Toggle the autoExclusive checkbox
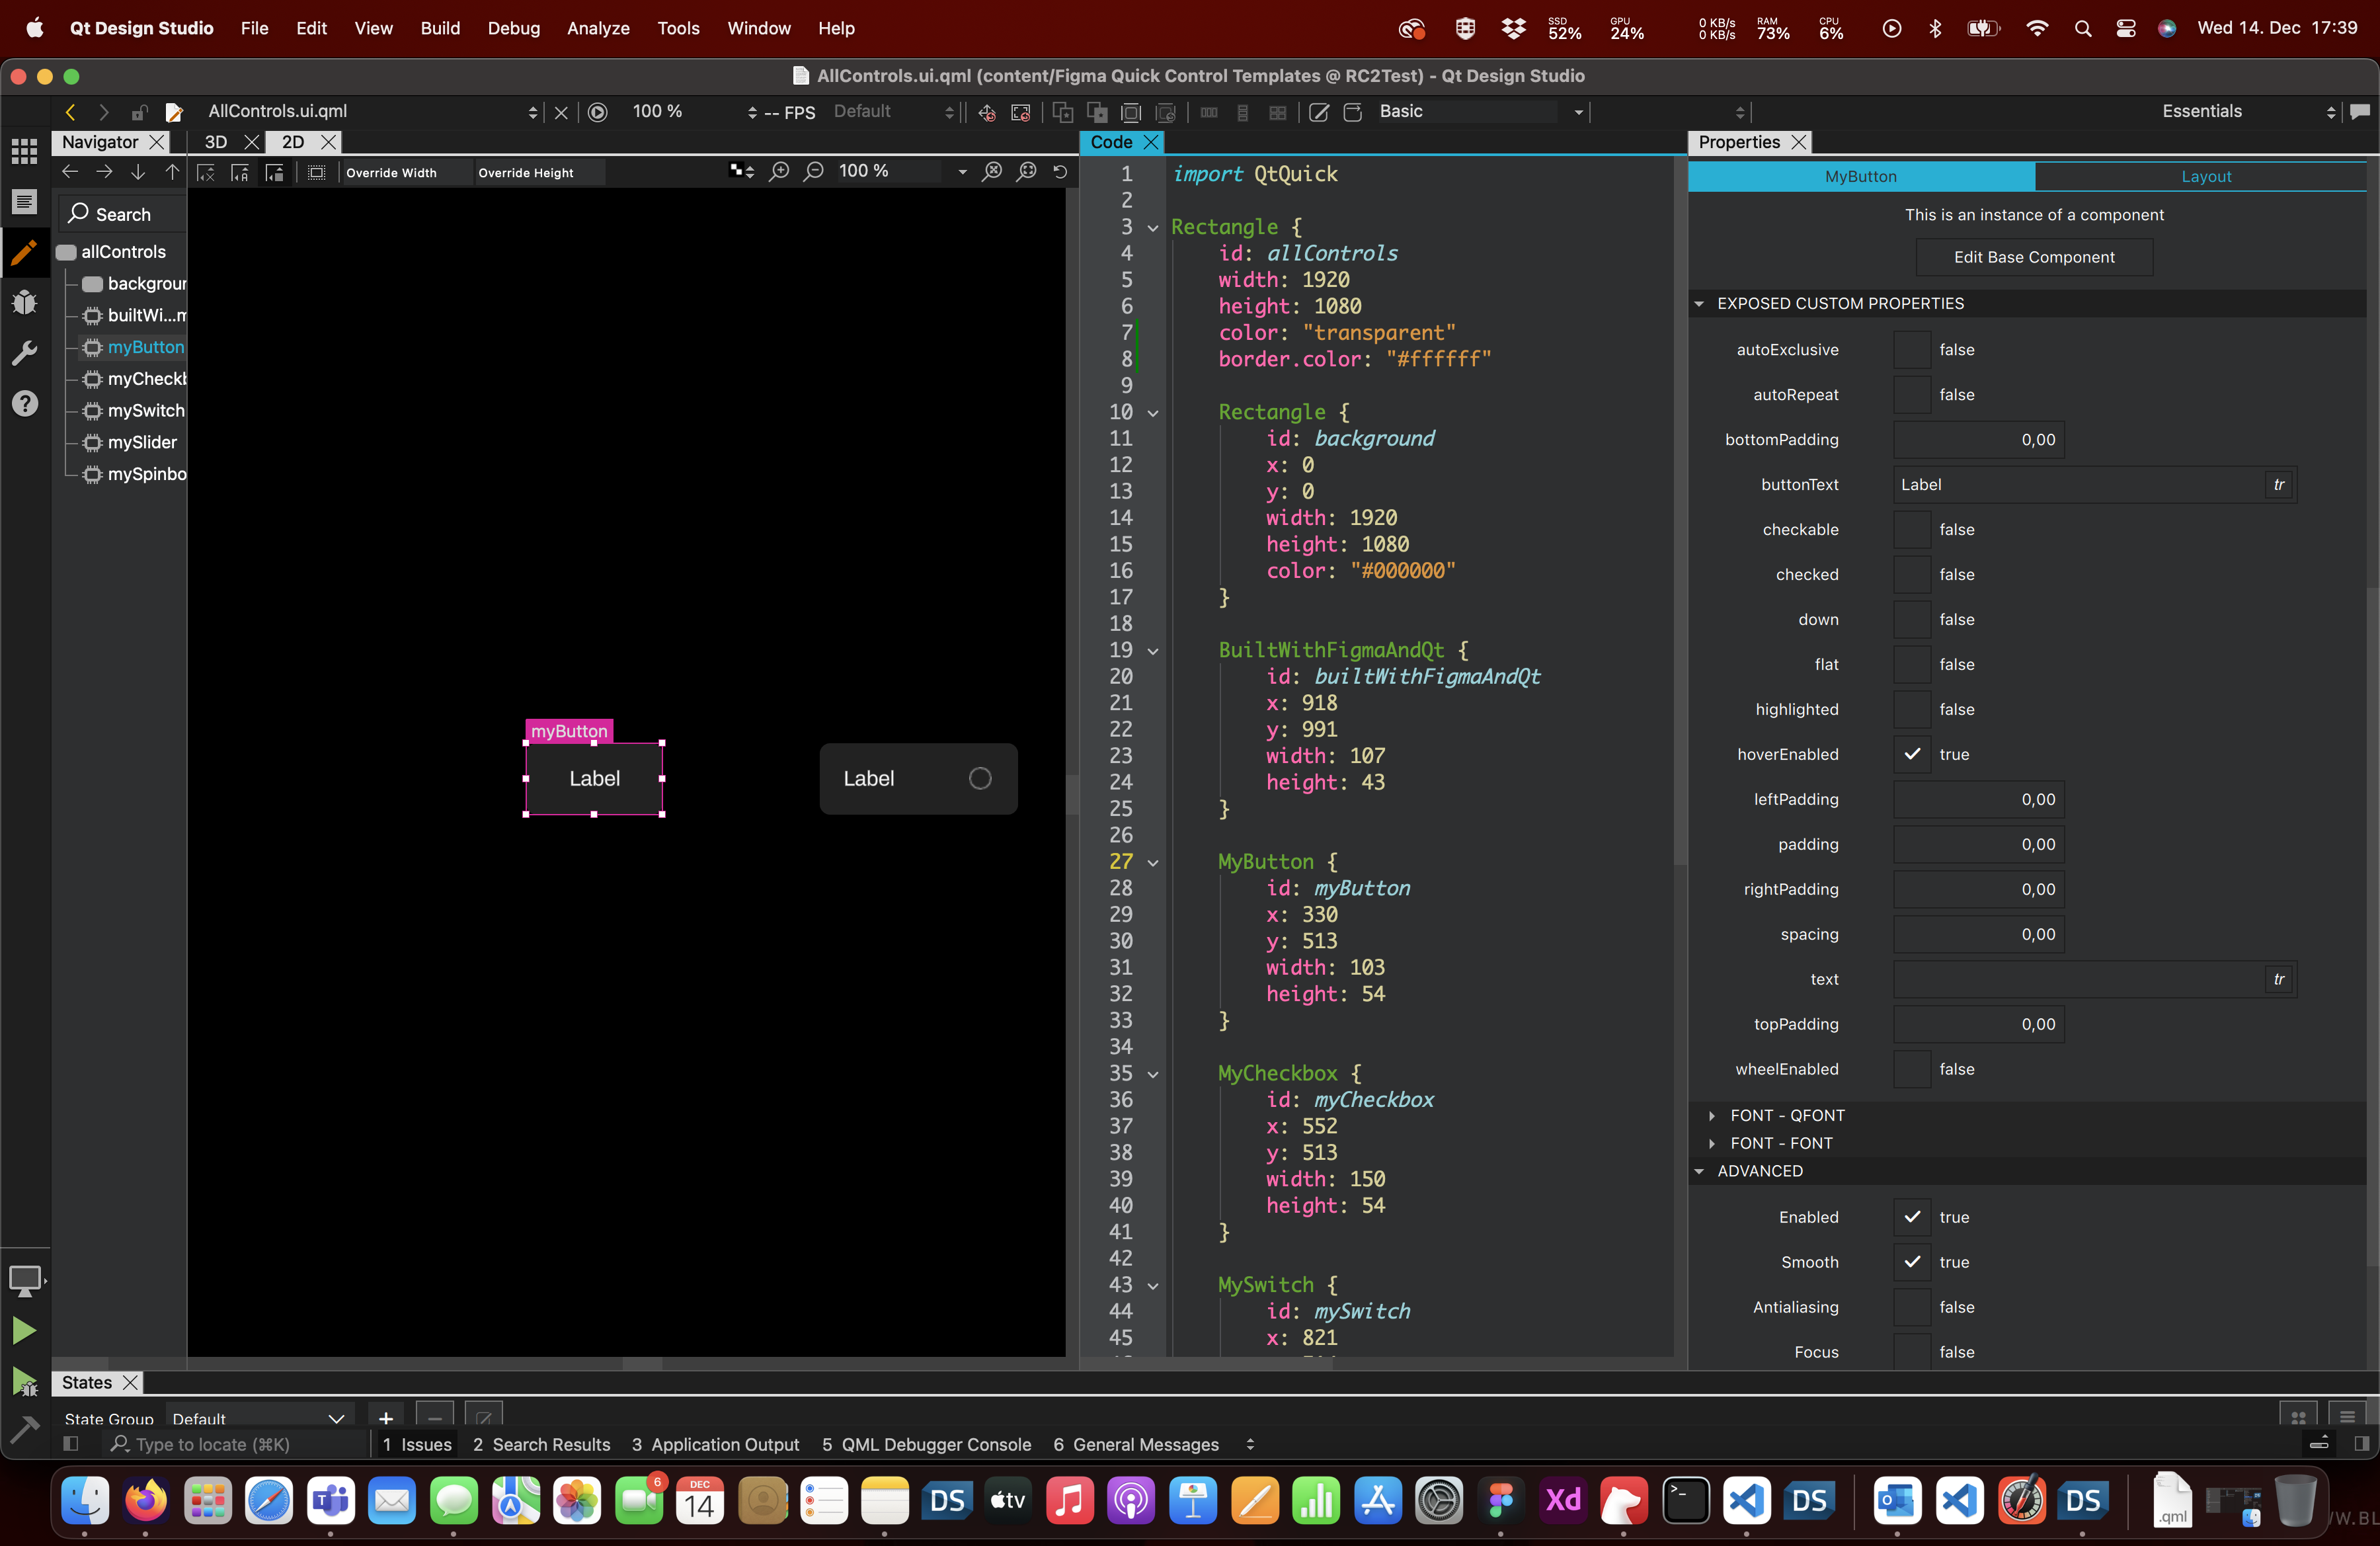Viewport: 2380px width, 1546px height. coord(1912,350)
